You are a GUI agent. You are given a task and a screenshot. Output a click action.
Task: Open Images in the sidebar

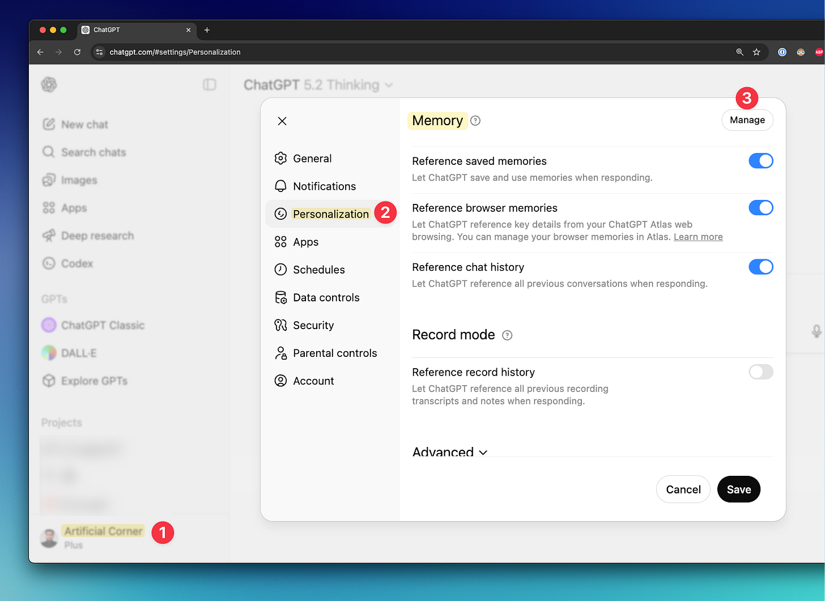click(x=70, y=180)
